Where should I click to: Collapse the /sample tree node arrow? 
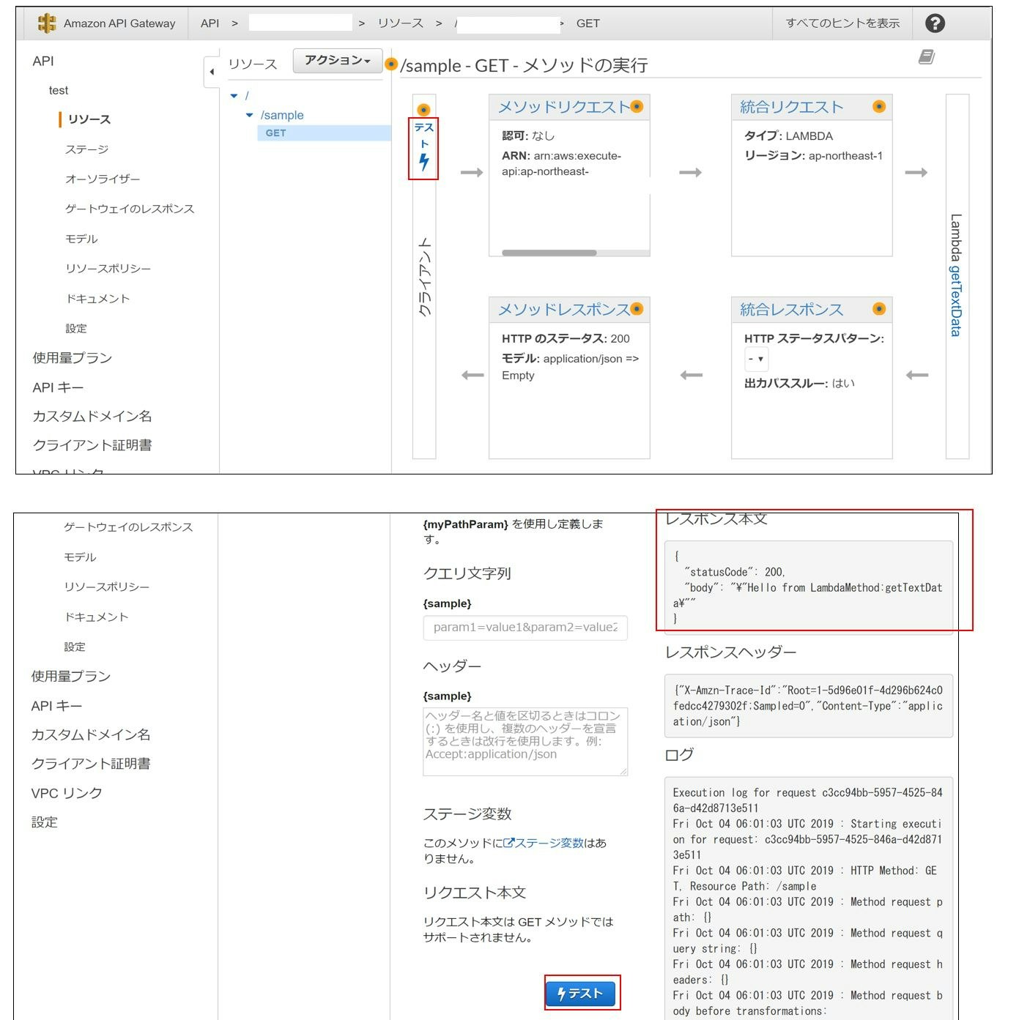[249, 115]
